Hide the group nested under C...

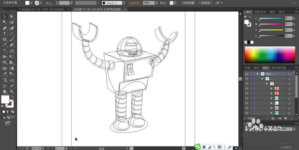pos(247,84)
